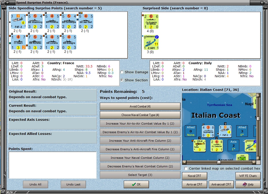
Task: Click the map scroll down arrow
Action: tap(258, 158)
